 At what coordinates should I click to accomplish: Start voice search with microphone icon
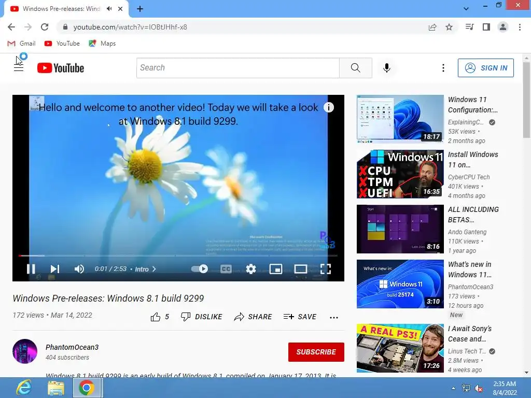(387, 68)
